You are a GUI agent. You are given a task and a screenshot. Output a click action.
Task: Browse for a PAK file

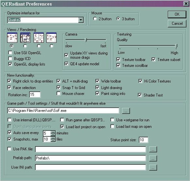153,149
